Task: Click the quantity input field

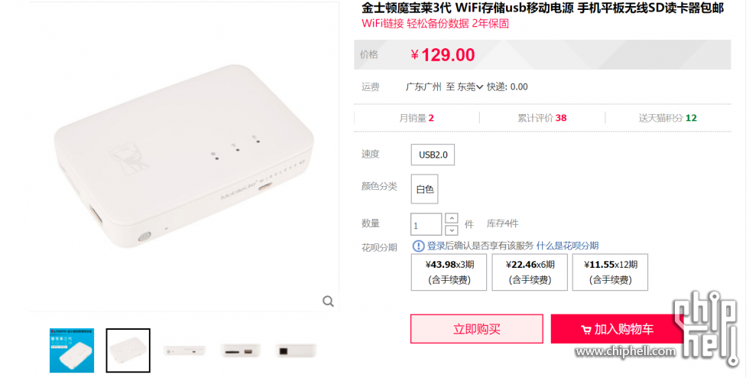Action: (426, 224)
